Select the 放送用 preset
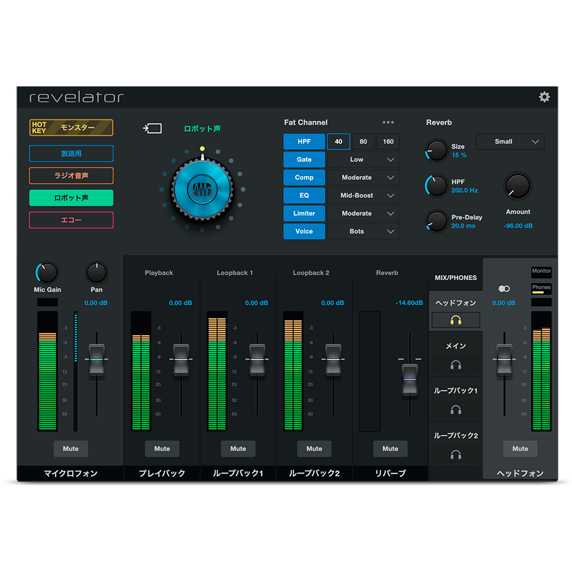The image size is (572, 572). [x=71, y=153]
